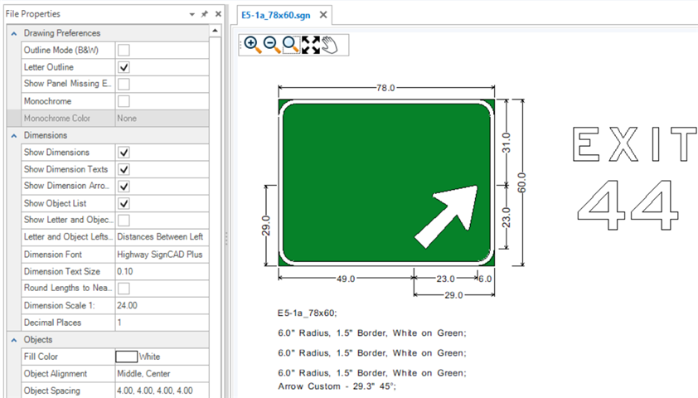Uncheck the Letter Outline checkbox
This screenshot has height=398, width=698.
[x=124, y=67]
